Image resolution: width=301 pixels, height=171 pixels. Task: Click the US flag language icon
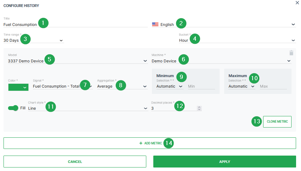pyautogui.click(x=155, y=25)
